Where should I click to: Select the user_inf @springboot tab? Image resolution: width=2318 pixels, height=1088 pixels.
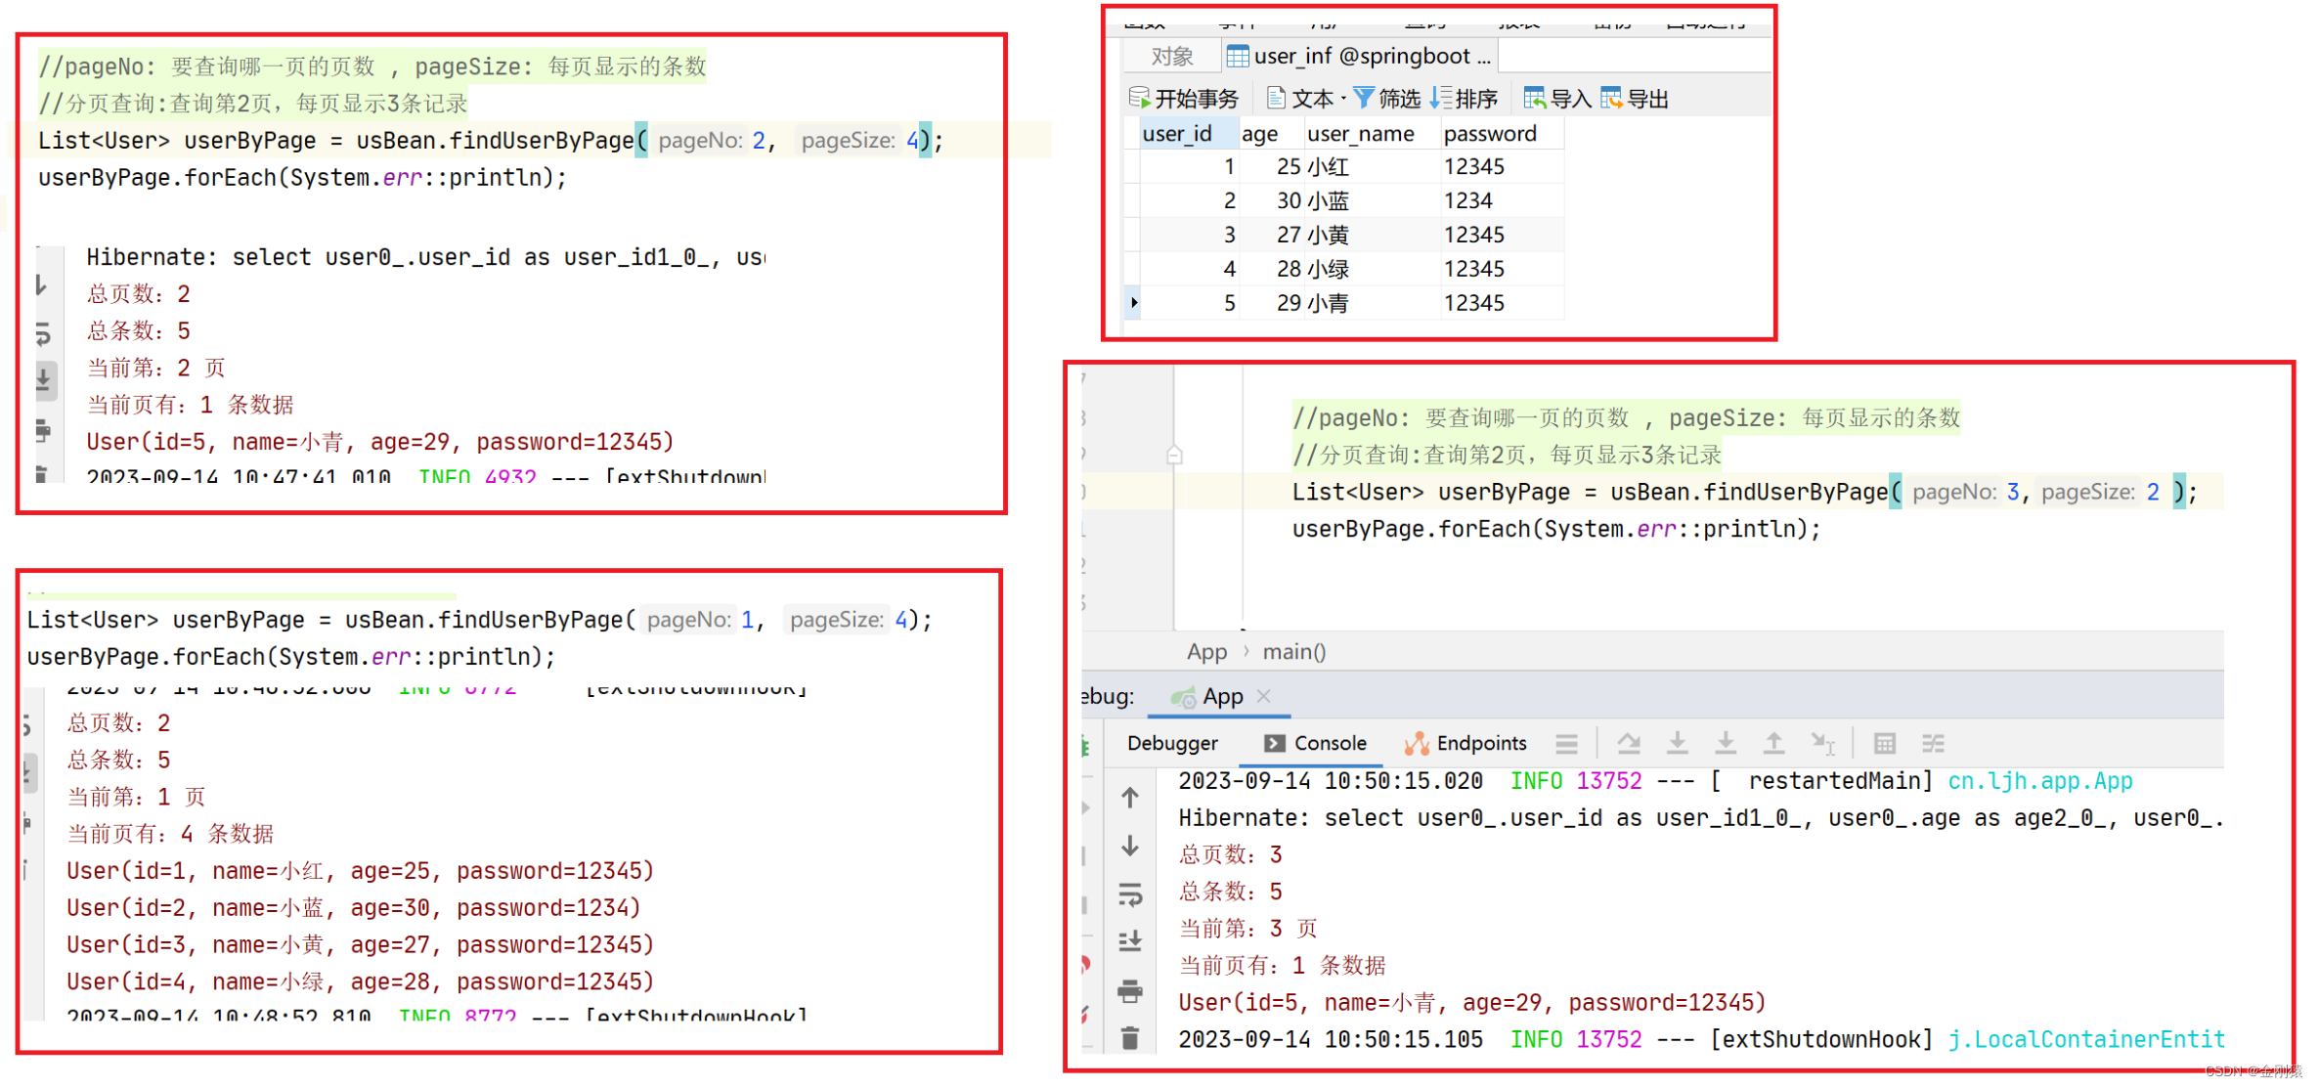[1359, 57]
